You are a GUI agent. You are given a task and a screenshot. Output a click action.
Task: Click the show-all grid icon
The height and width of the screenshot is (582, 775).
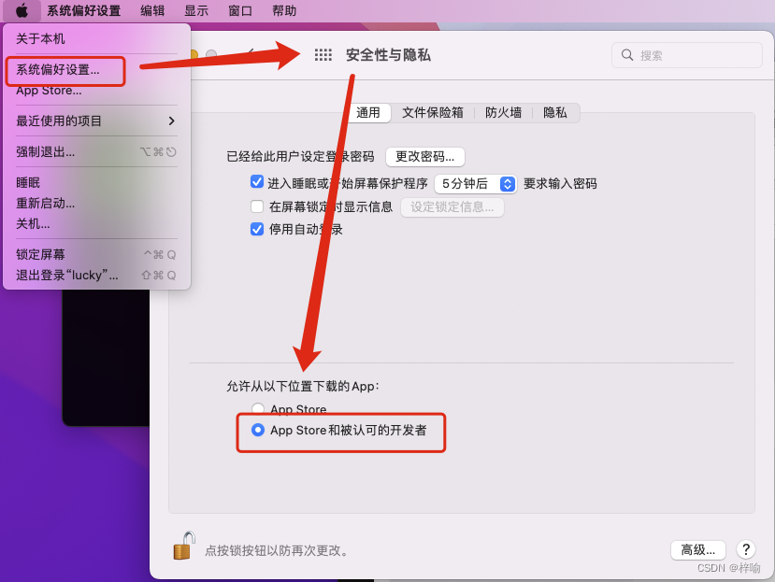323,55
